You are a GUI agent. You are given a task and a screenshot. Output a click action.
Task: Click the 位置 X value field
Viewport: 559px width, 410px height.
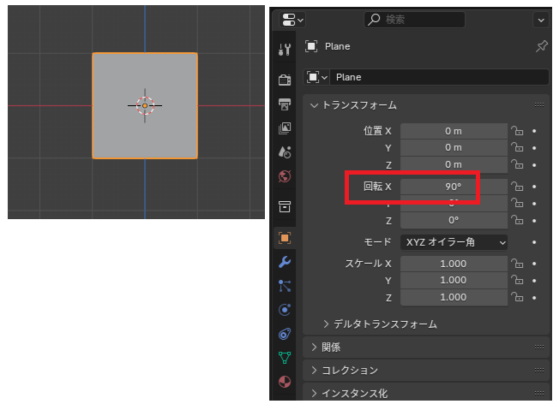coord(454,131)
